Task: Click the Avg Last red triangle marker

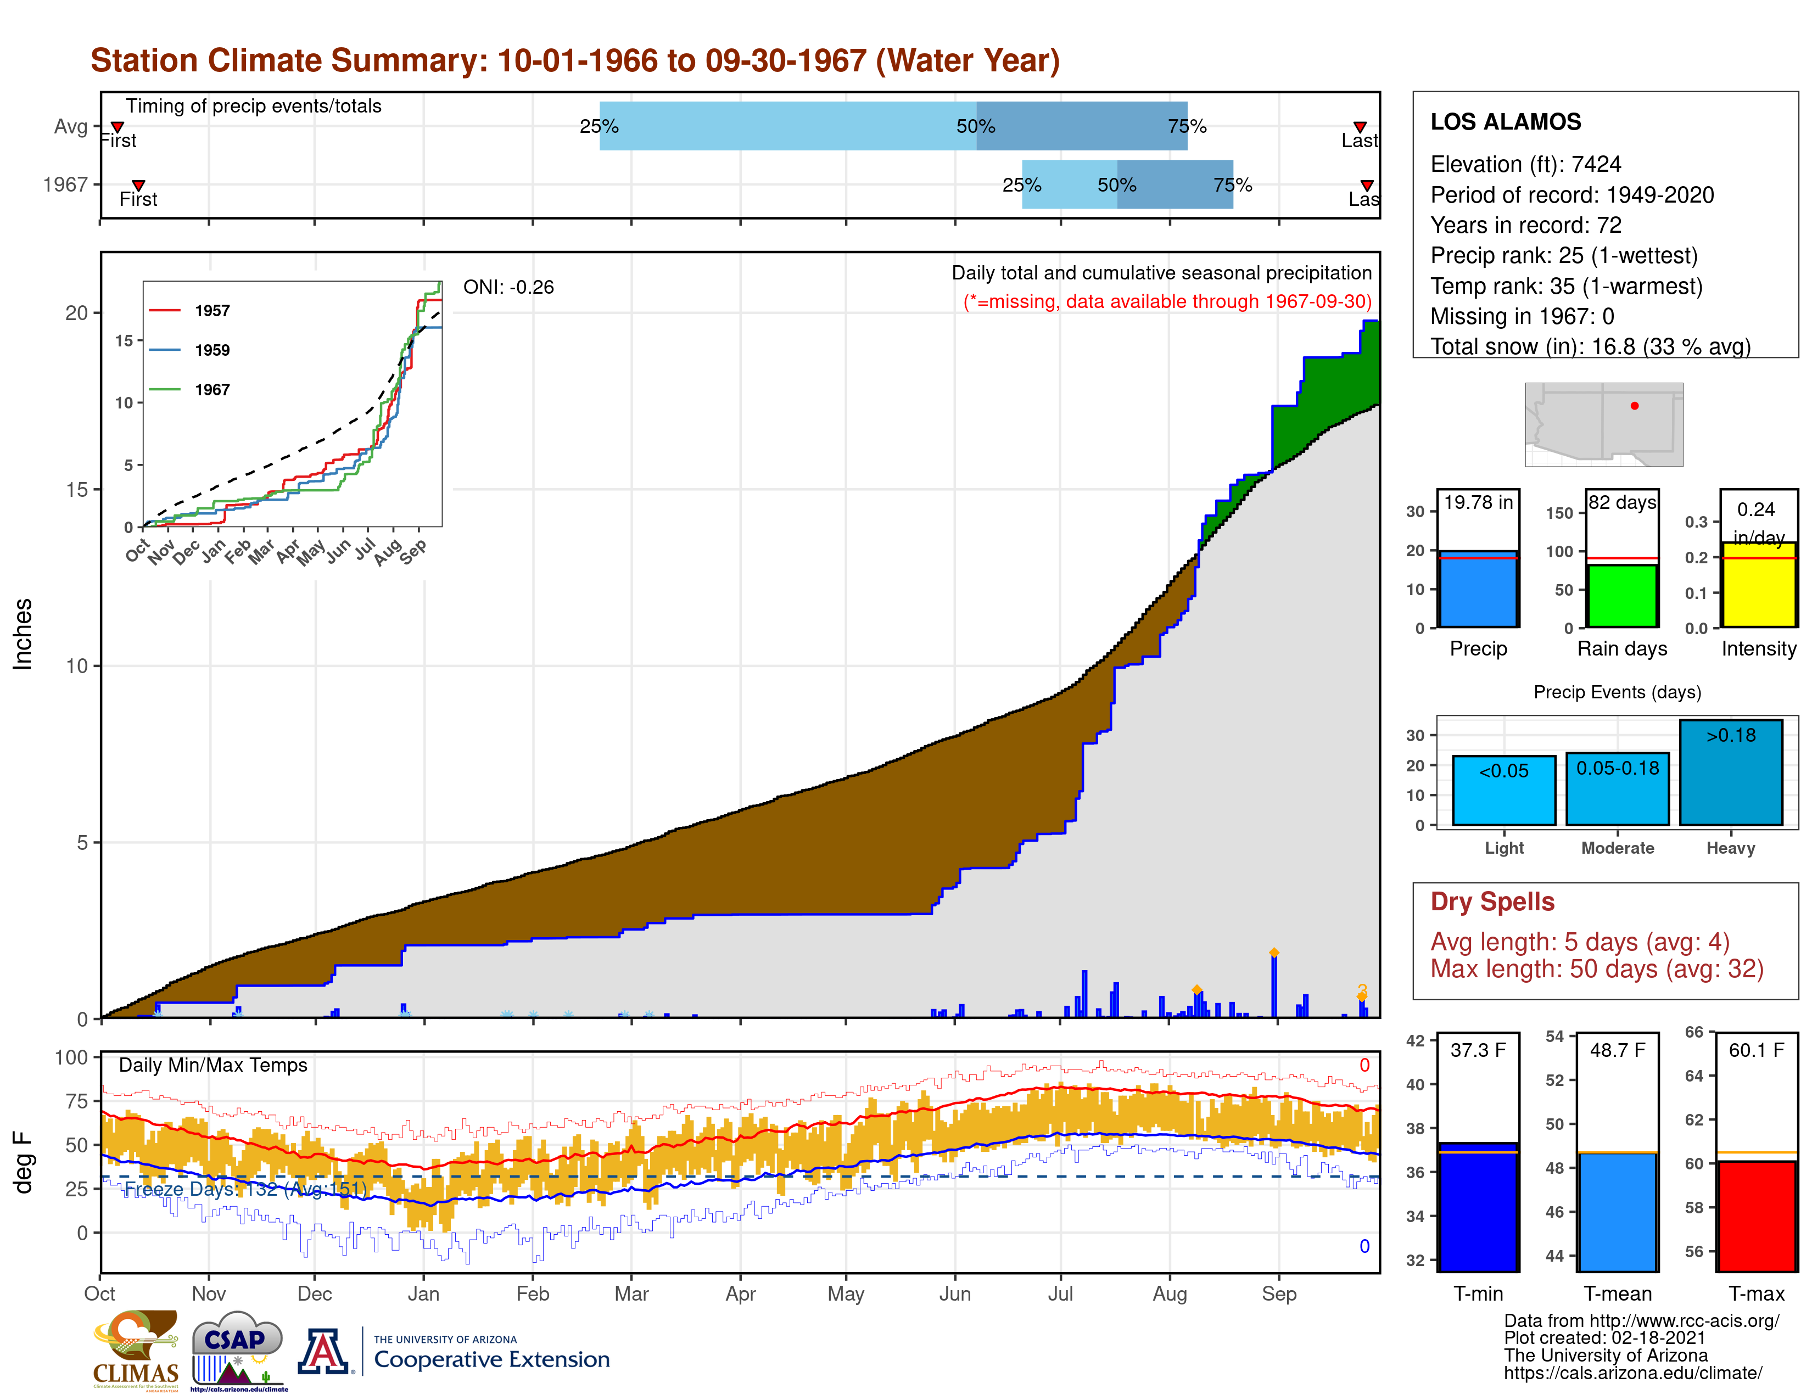Action: [1360, 127]
